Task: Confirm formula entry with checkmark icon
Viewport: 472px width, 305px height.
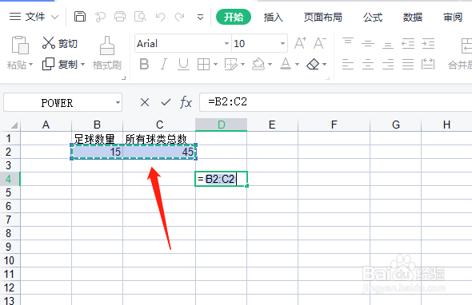Action: pyautogui.click(x=166, y=102)
